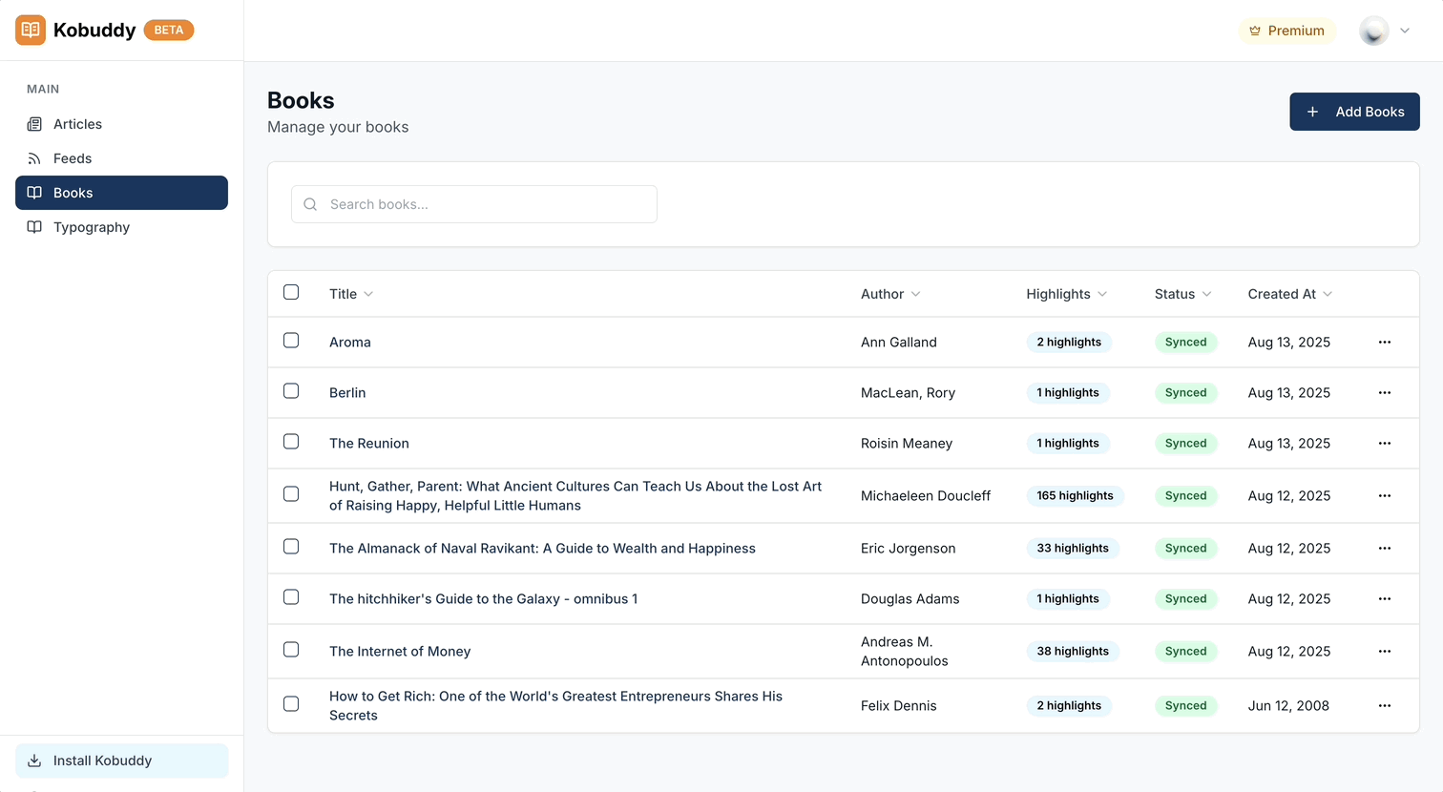Click the download icon beside Install Kobuddy
This screenshot has width=1443, height=792.
coord(34,761)
